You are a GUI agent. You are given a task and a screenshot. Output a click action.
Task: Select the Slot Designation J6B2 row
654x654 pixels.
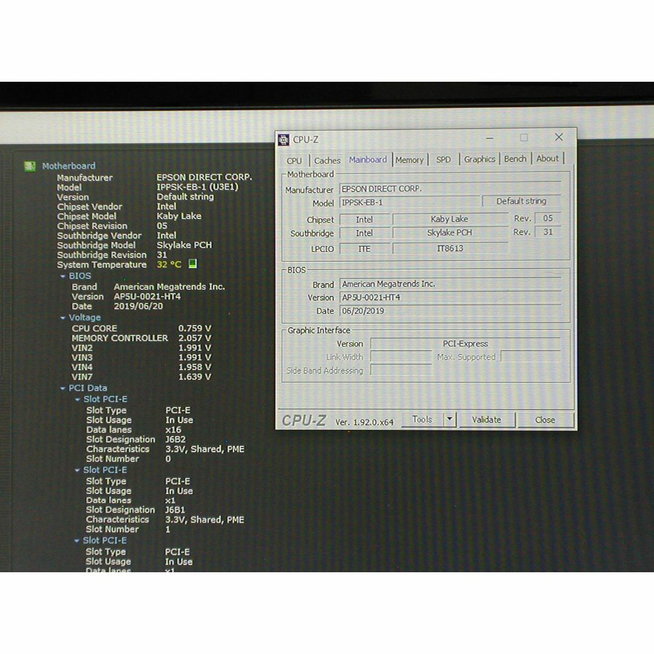point(136,440)
